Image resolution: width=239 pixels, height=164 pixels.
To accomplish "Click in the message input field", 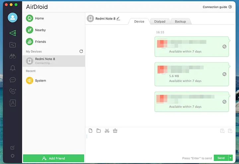I will pos(160,144).
